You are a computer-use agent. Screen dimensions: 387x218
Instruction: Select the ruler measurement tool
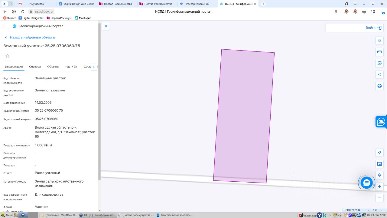point(379,52)
